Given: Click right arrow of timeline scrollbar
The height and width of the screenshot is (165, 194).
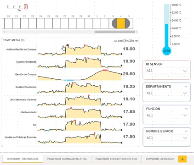Looking at the screenshot, I should [x=137, y=32].
